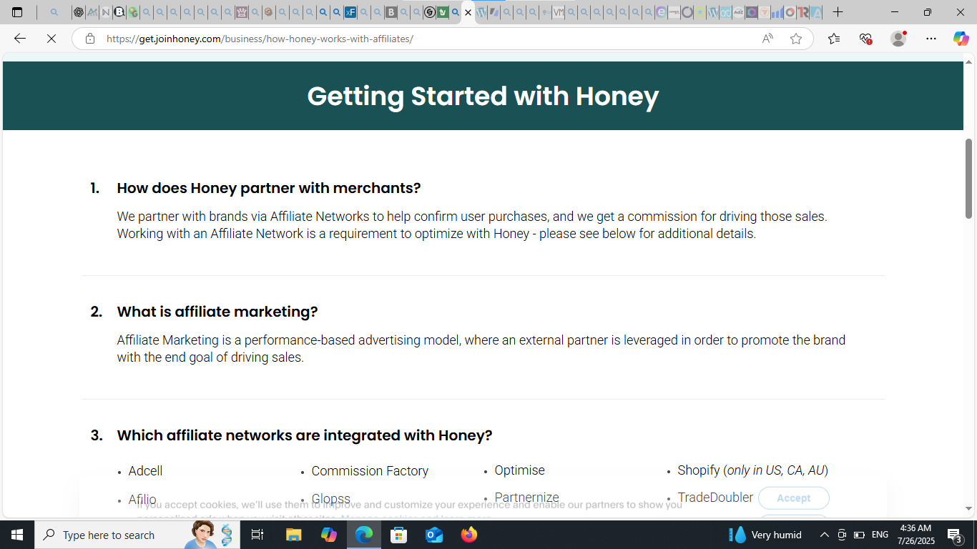Image resolution: width=977 pixels, height=549 pixels.
Task: Click the 'Getting Started with Honey' heading
Action: click(x=483, y=96)
